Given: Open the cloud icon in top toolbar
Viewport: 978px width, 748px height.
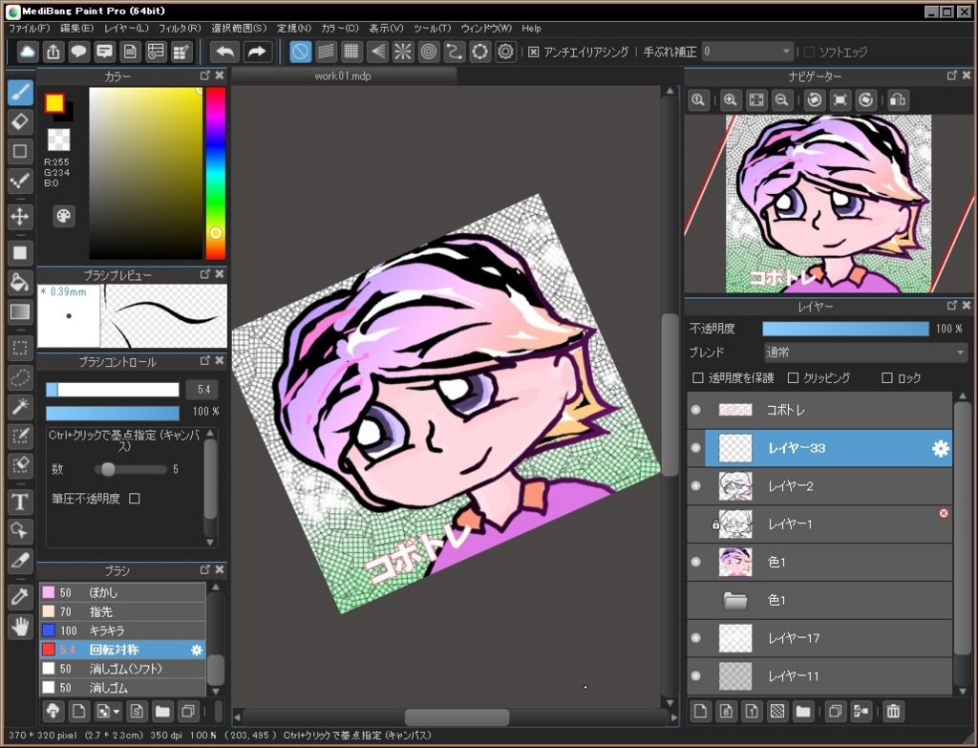Looking at the screenshot, I should [28, 52].
